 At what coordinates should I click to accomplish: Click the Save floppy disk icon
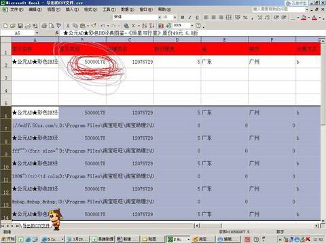click(x=20, y=26)
